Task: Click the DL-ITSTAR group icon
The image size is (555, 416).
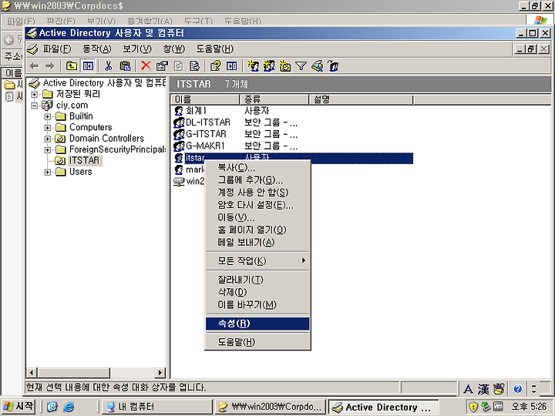Action: click(179, 122)
